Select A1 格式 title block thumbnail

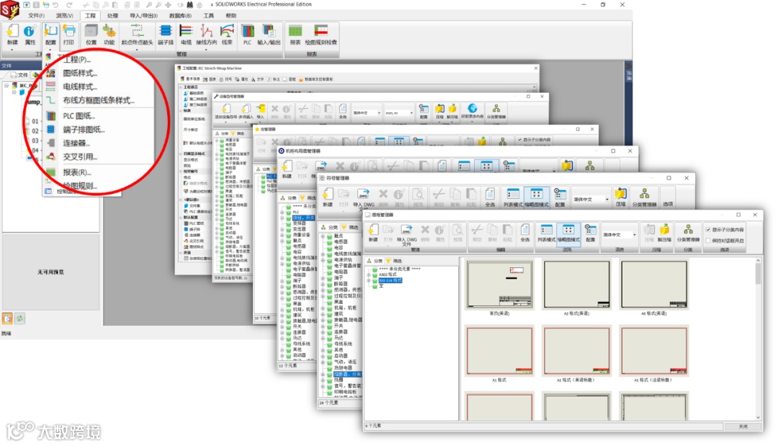click(x=499, y=350)
